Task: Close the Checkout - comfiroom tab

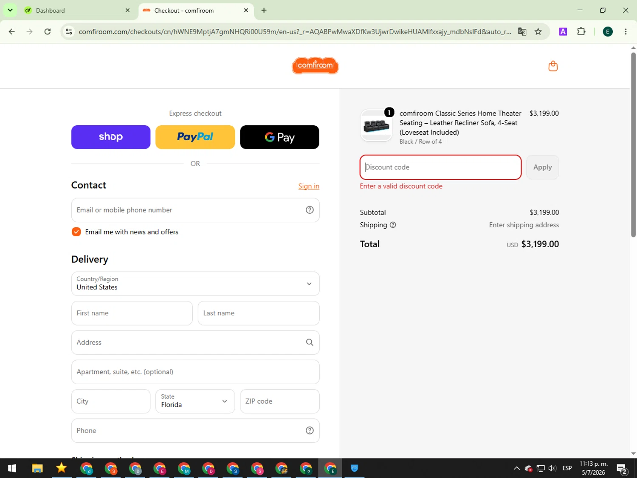Action: coord(246,10)
